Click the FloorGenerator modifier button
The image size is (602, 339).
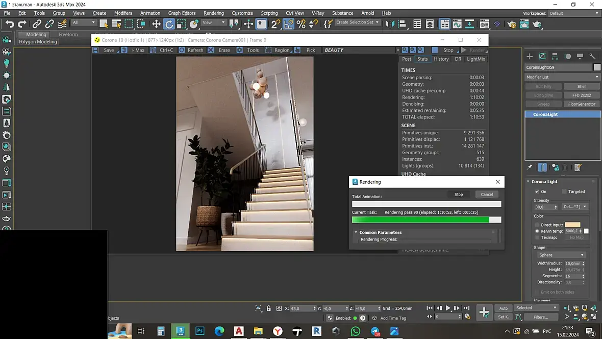[x=582, y=104]
